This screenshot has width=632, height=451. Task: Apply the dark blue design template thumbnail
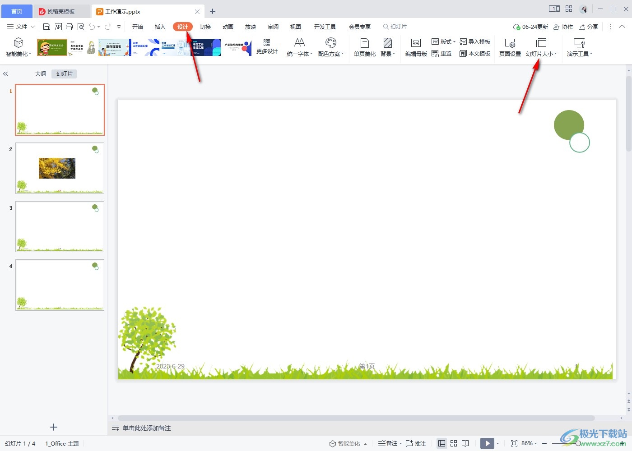tap(205, 47)
